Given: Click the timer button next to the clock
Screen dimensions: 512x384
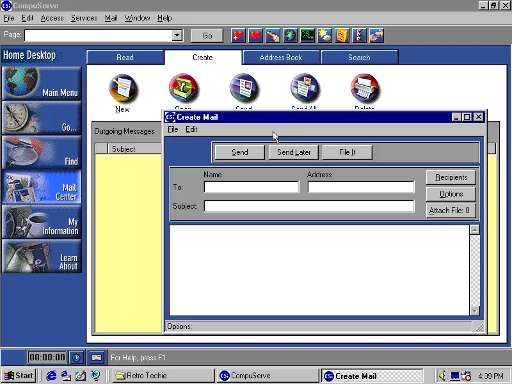Looking at the screenshot, I should [77, 357].
